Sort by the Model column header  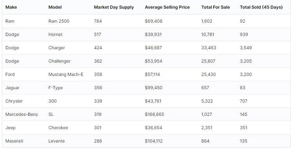55,7
